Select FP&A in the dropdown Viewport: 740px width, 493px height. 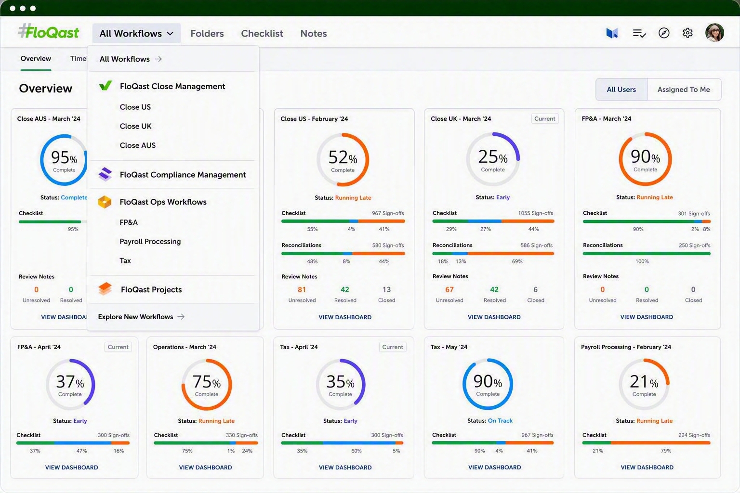point(129,222)
